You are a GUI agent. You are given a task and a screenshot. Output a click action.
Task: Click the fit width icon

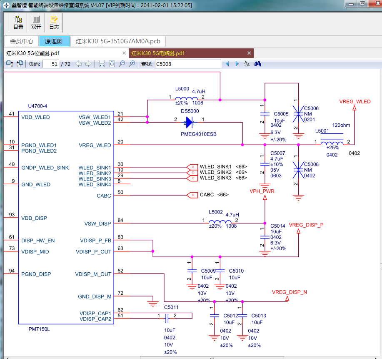[x=102, y=64]
